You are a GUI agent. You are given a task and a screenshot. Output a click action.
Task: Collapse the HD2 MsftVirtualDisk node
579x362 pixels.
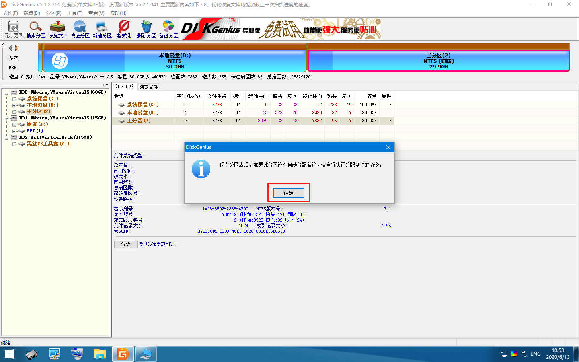tap(7, 138)
